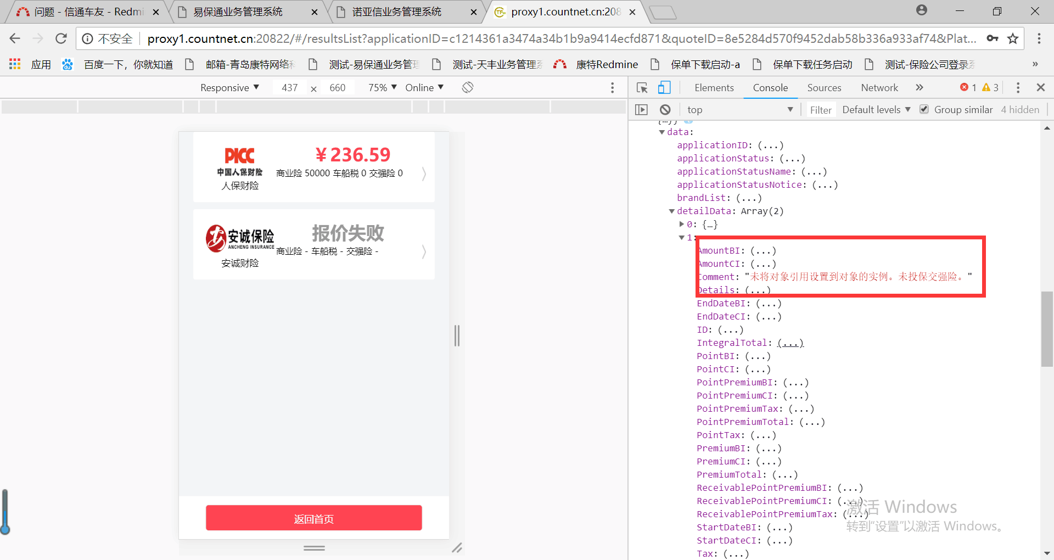Open the Apps grid shortcut
This screenshot has width=1054, height=560.
(x=15, y=64)
